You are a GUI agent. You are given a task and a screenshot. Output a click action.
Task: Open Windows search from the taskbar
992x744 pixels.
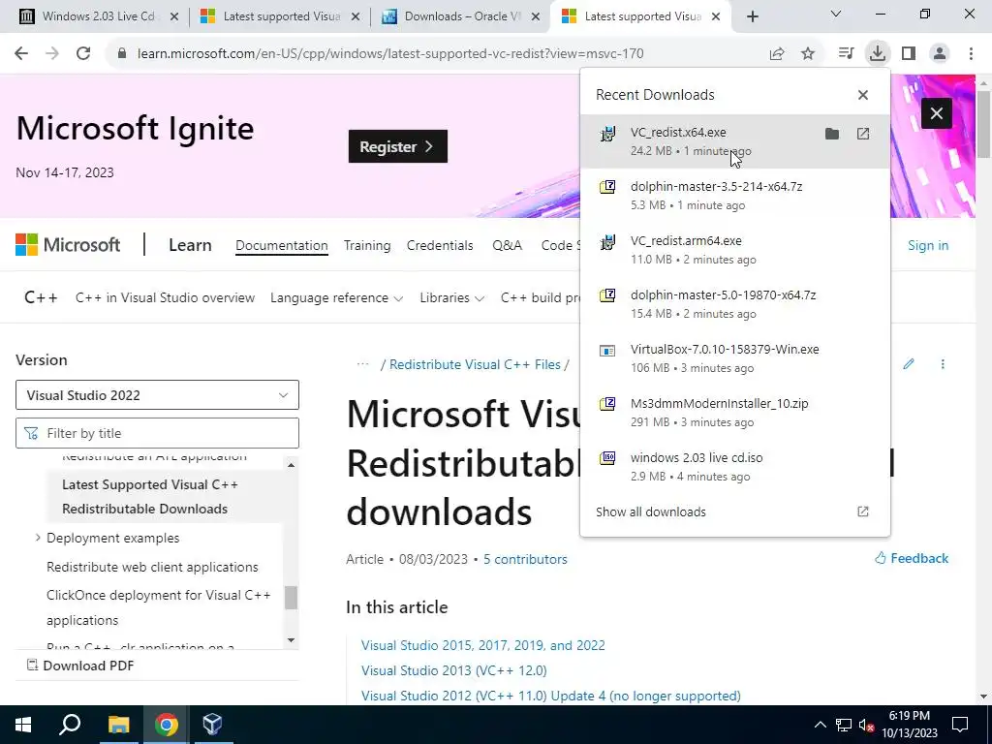click(x=70, y=725)
